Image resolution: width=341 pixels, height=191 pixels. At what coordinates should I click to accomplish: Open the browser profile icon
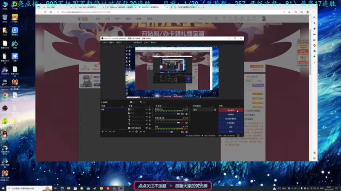[x=307, y=12]
